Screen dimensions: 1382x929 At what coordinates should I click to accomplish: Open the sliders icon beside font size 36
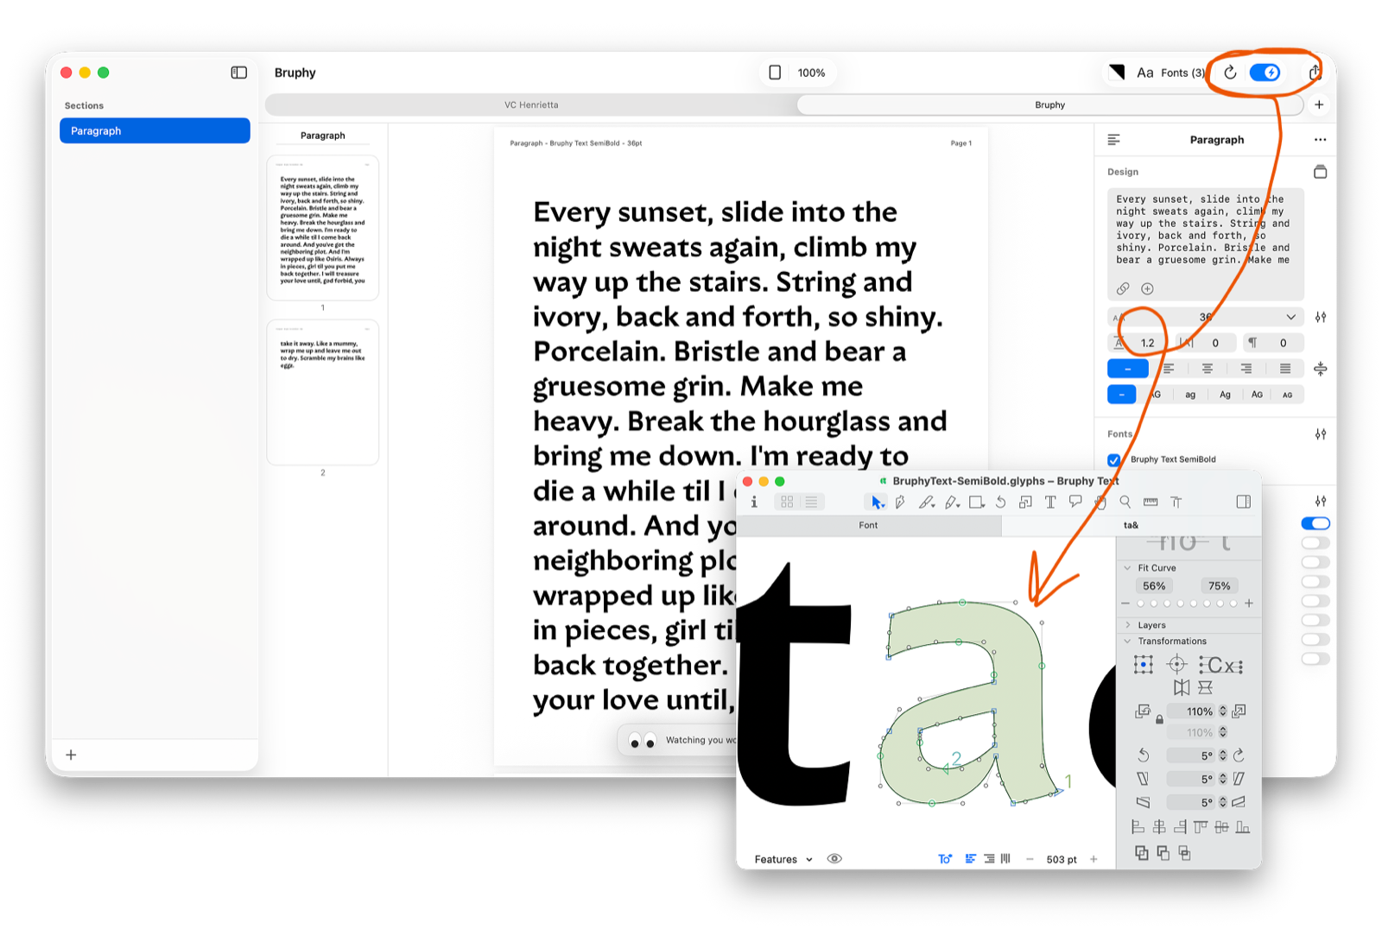click(x=1321, y=317)
